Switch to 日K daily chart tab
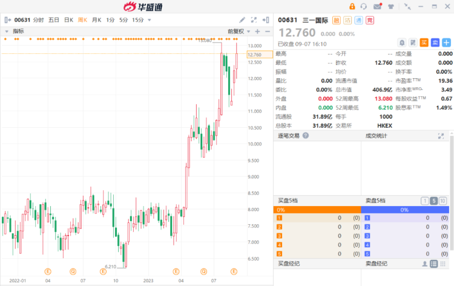This screenshot has height=286, width=454. [68, 20]
